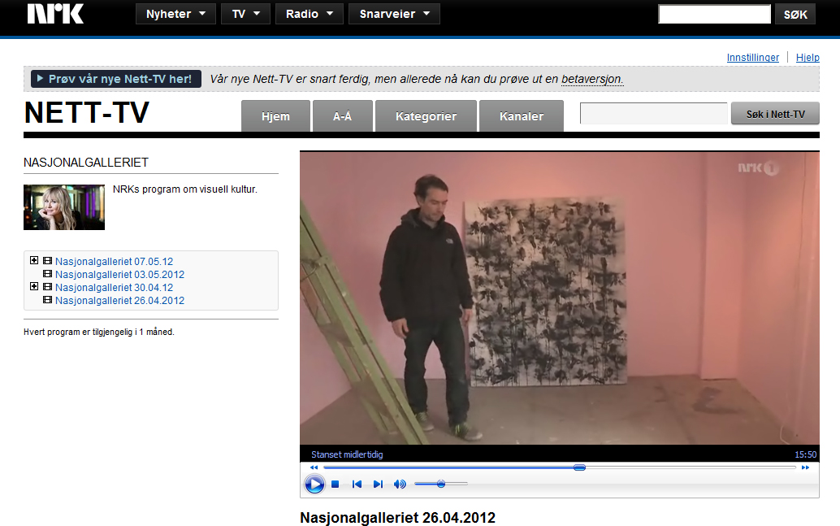840x526 pixels.
Task: Switch to the Kategorier tab
Action: pyautogui.click(x=426, y=115)
